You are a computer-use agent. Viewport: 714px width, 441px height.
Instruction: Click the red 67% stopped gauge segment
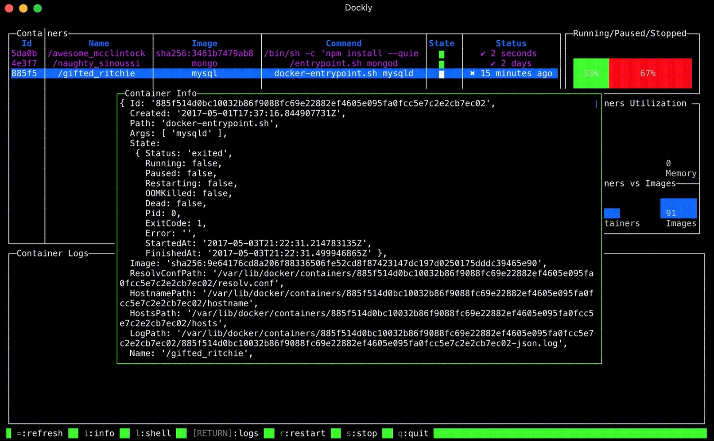coord(651,73)
